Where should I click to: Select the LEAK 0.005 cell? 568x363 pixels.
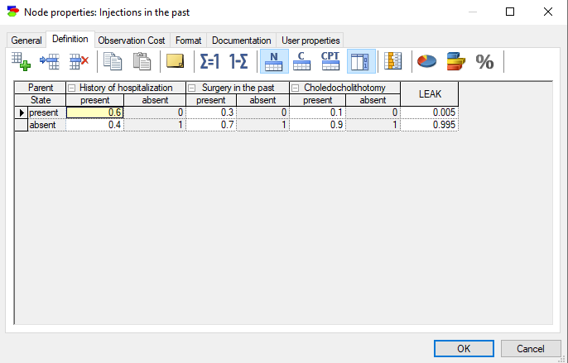tap(430, 112)
